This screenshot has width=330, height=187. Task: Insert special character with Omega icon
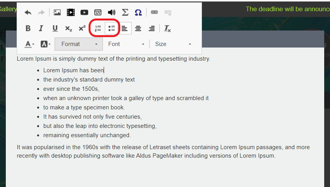(x=138, y=12)
